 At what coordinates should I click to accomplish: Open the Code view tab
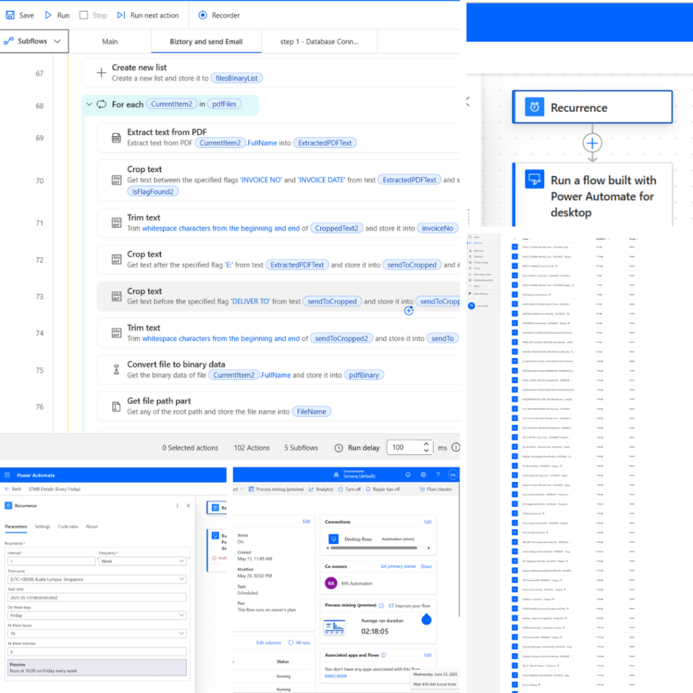click(67, 527)
